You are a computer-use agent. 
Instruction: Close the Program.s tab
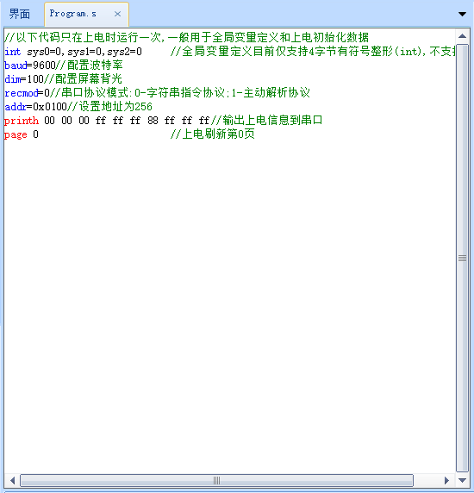[x=117, y=14]
